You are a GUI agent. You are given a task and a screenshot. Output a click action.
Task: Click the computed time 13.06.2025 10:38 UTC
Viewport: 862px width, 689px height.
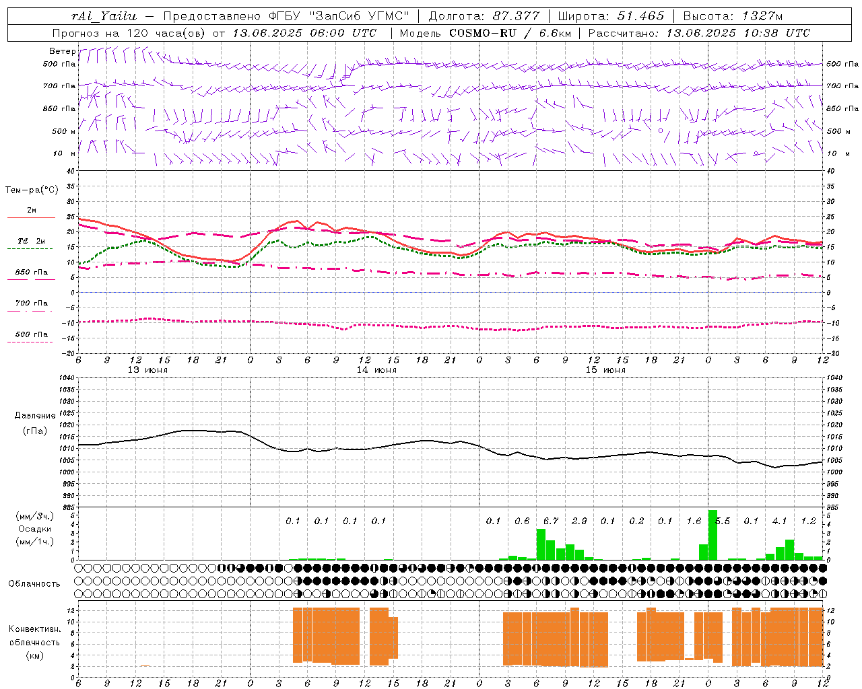(x=738, y=33)
